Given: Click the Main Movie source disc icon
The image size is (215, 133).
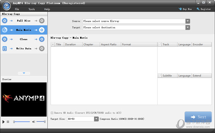Looking at the screenshot, I should pos(5,30).
